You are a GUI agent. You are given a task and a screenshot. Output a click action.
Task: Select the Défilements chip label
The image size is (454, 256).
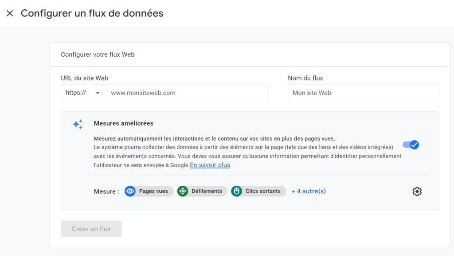click(207, 191)
